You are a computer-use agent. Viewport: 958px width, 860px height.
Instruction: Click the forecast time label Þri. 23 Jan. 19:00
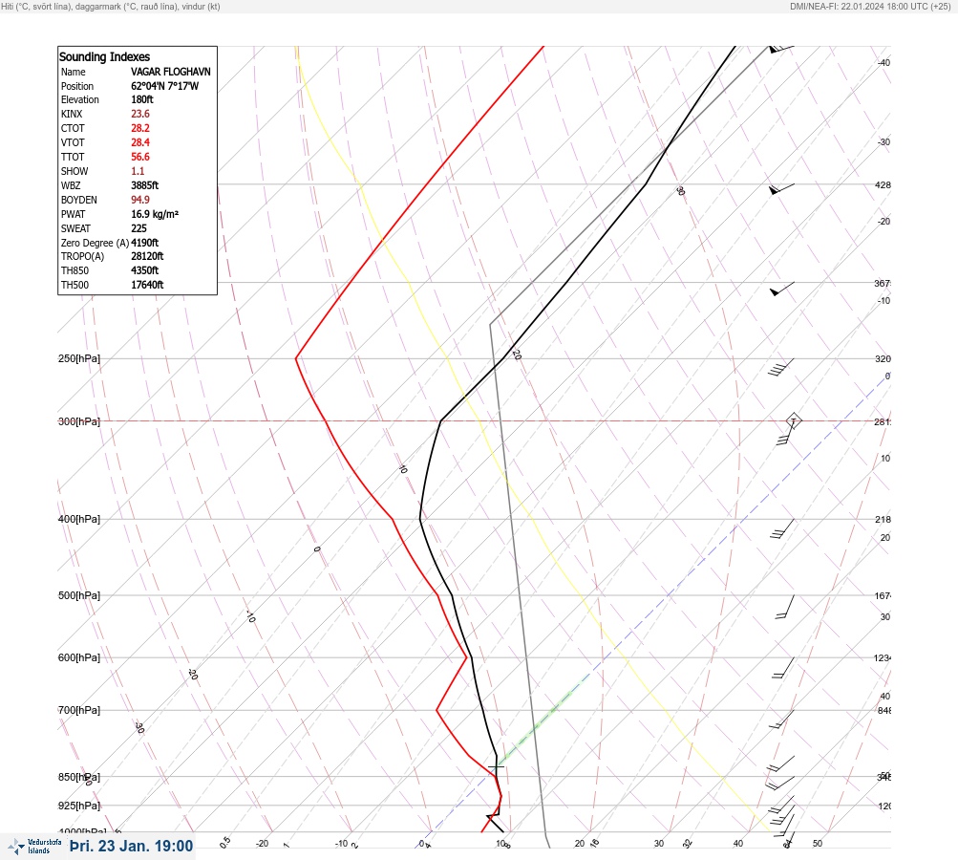(x=132, y=846)
